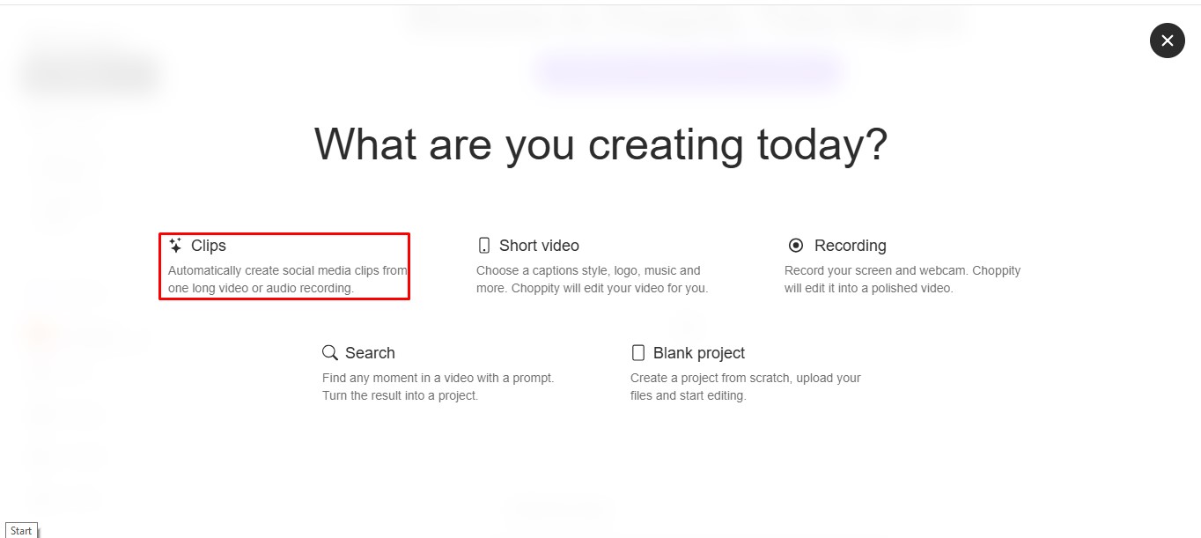Click the Recording circle icon

pos(796,246)
